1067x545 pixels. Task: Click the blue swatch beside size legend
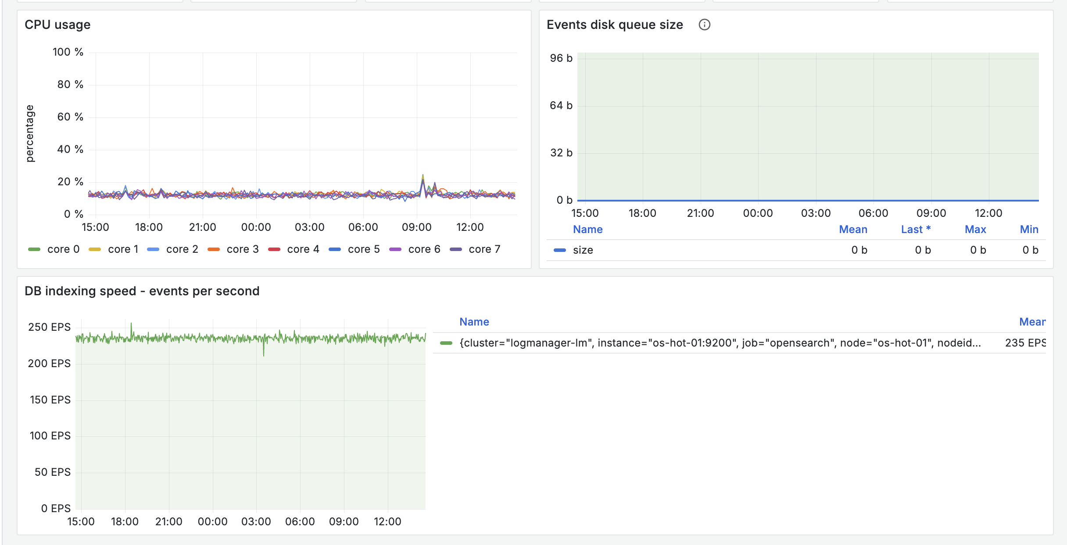(x=560, y=250)
